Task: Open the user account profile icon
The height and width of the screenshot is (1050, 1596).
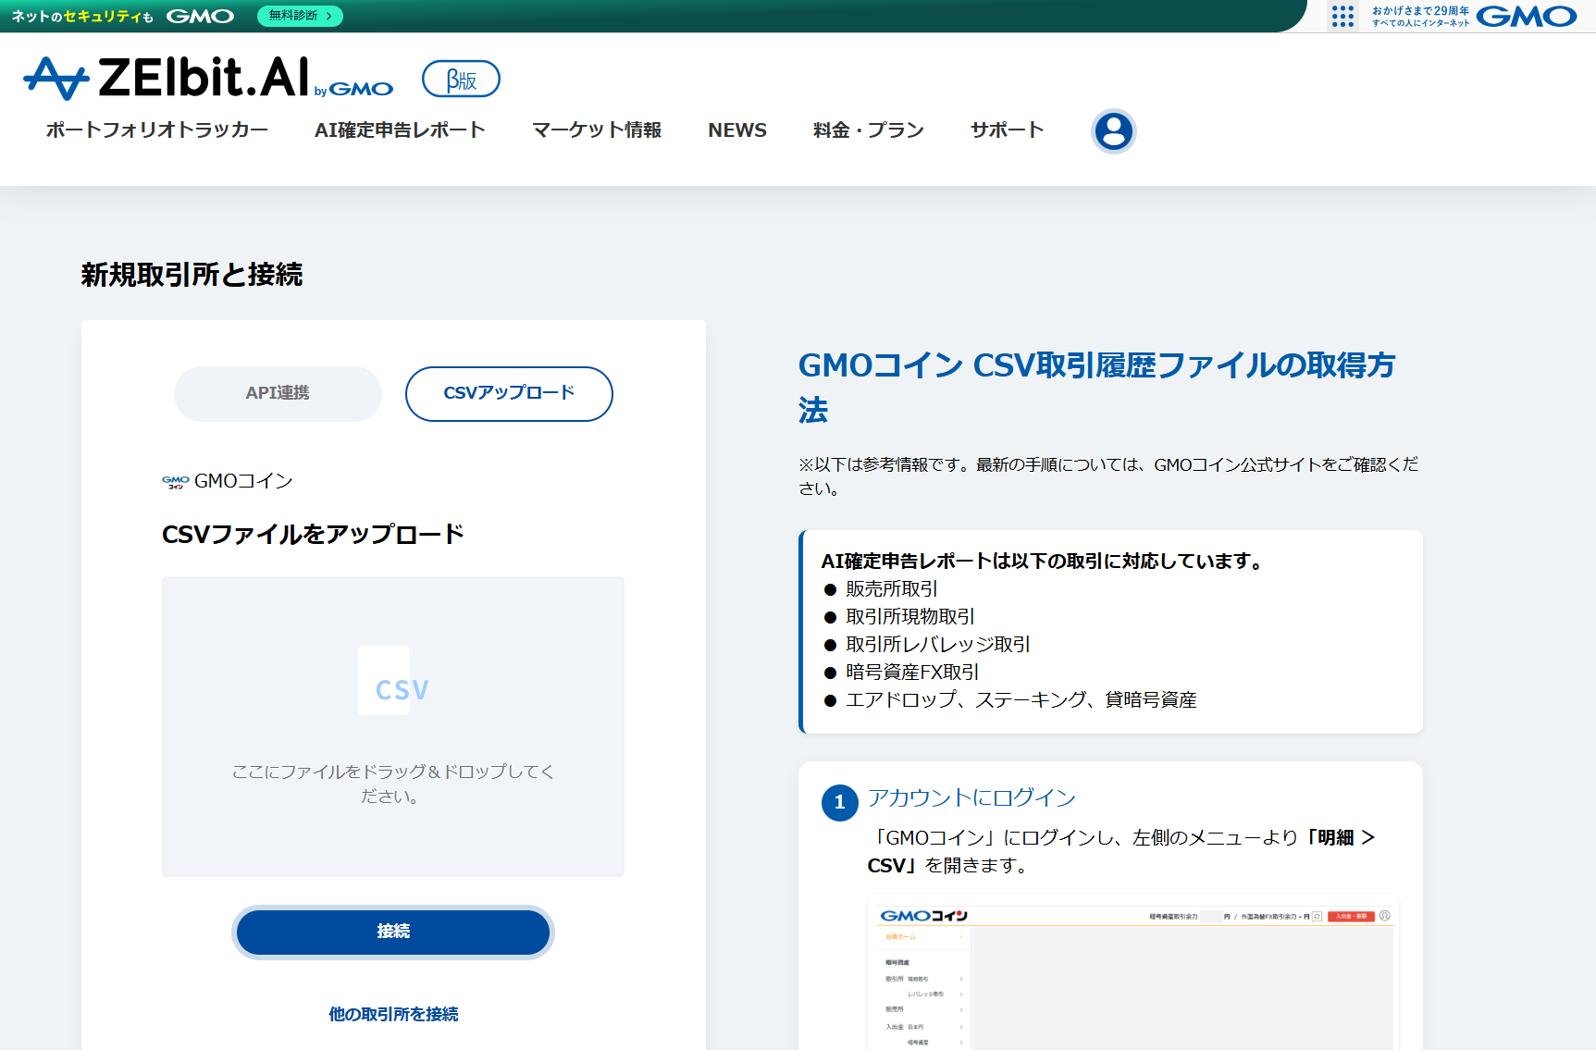Action: click(1113, 130)
